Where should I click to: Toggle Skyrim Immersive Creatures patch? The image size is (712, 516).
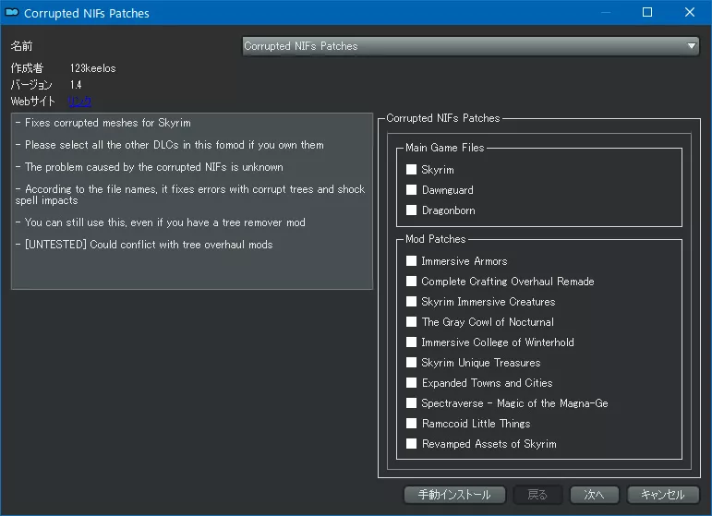pyautogui.click(x=411, y=301)
